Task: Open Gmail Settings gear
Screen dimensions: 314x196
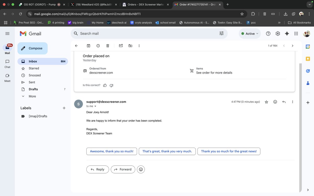Action: (278, 33)
